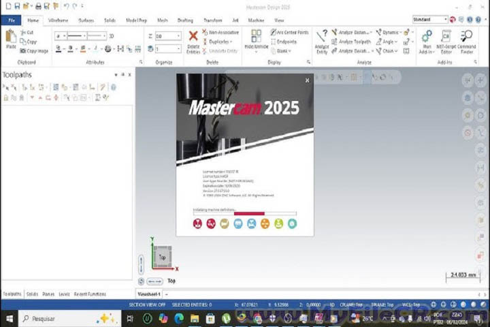The width and height of the screenshot is (490, 327).
Task: Click the Display group dialog launcher
Action: coord(308,62)
